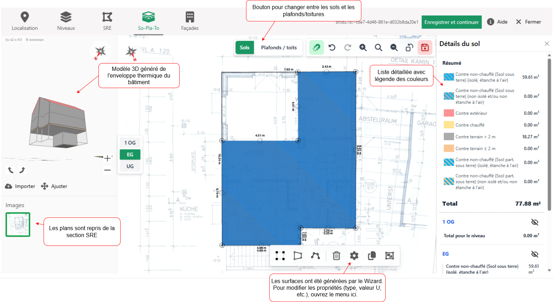Select the floor plan thumbnail image

coord(18,224)
